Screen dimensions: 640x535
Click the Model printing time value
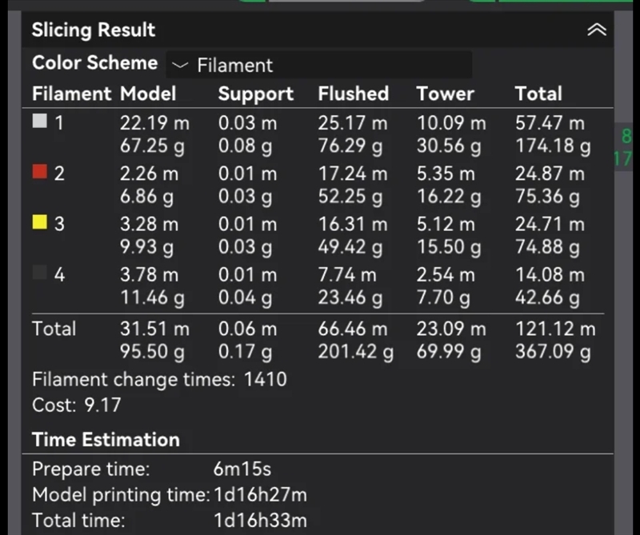260,495
